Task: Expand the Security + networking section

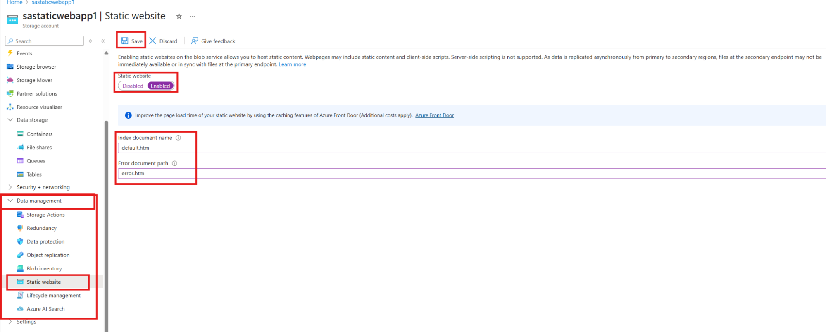Action: [10, 187]
